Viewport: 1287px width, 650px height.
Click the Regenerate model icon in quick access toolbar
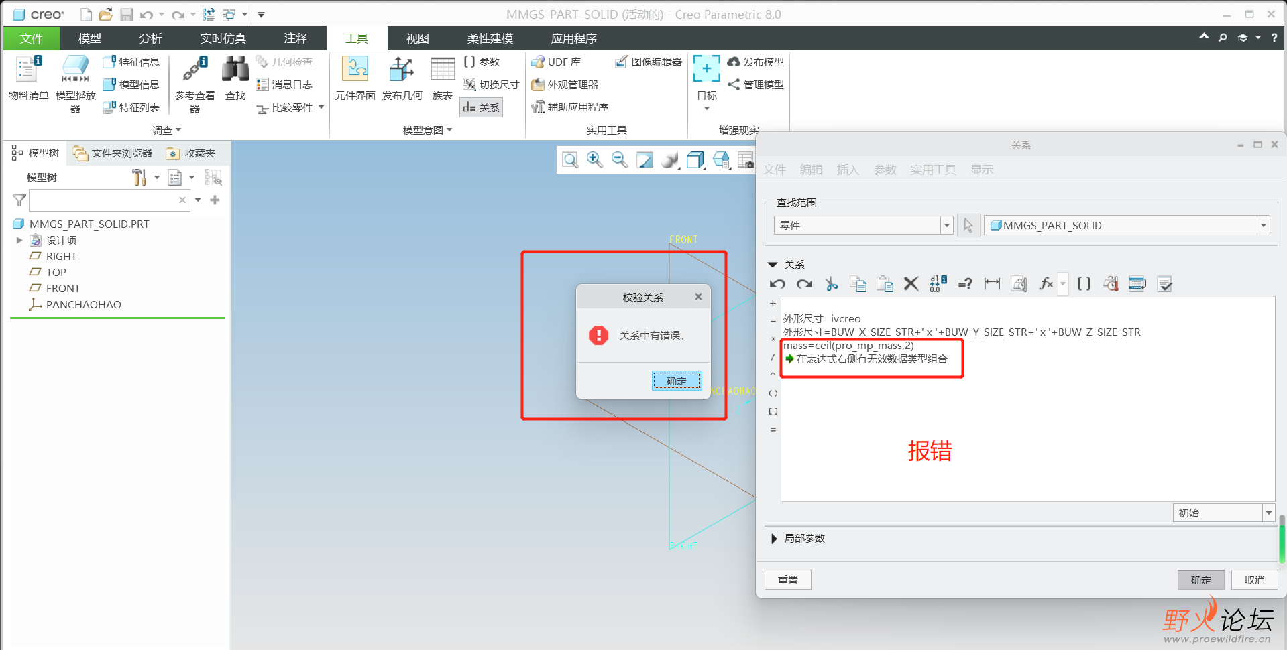point(209,14)
